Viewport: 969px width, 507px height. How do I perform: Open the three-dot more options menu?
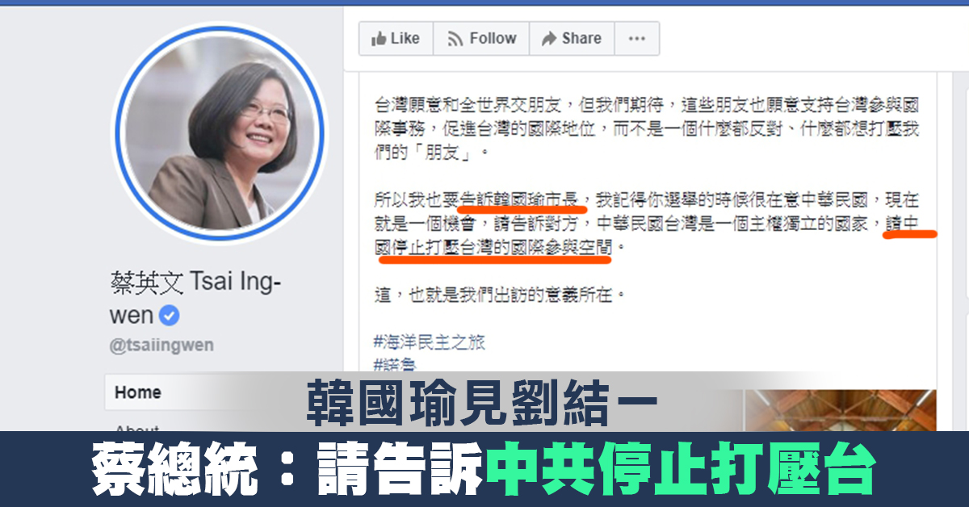(x=637, y=38)
